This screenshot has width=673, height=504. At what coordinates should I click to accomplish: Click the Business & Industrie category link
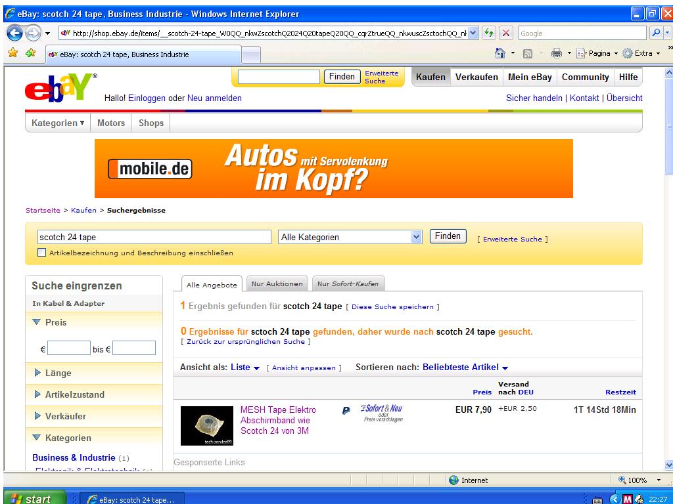pyautogui.click(x=74, y=457)
